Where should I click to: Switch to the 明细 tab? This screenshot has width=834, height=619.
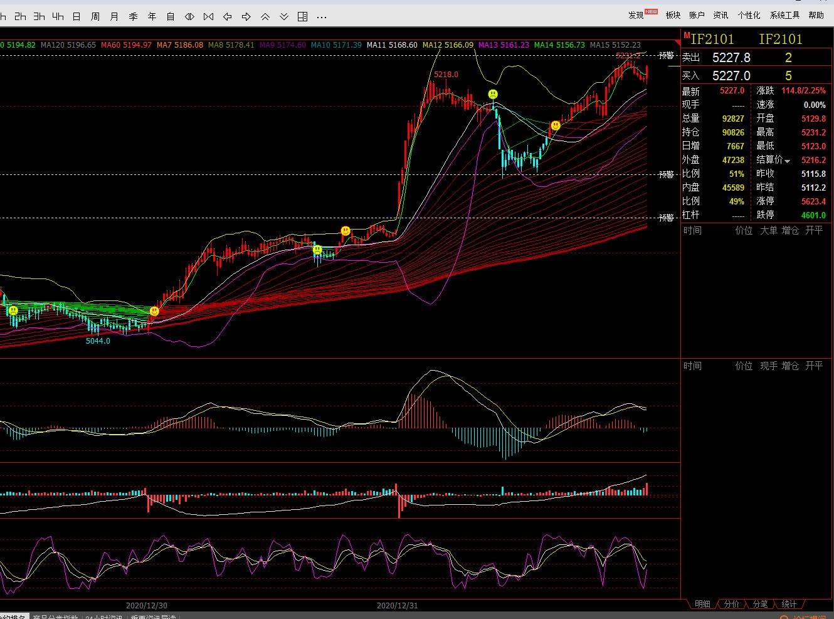[702, 604]
